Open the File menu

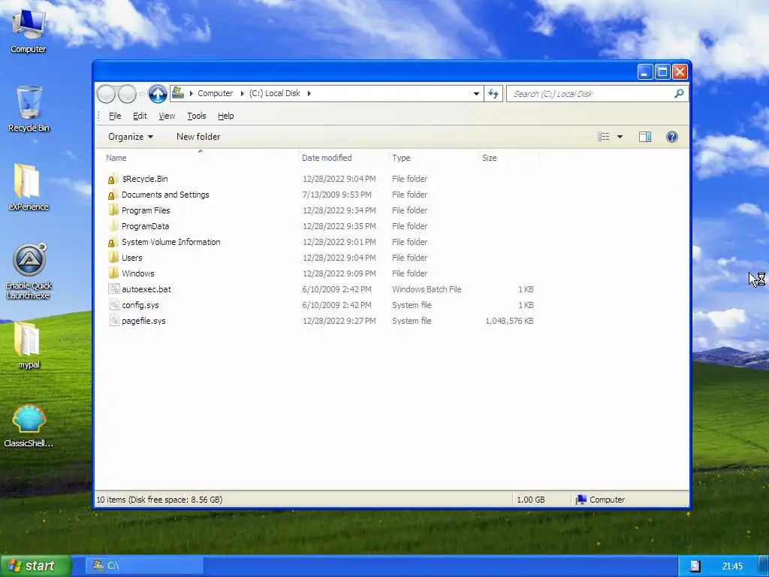point(115,116)
